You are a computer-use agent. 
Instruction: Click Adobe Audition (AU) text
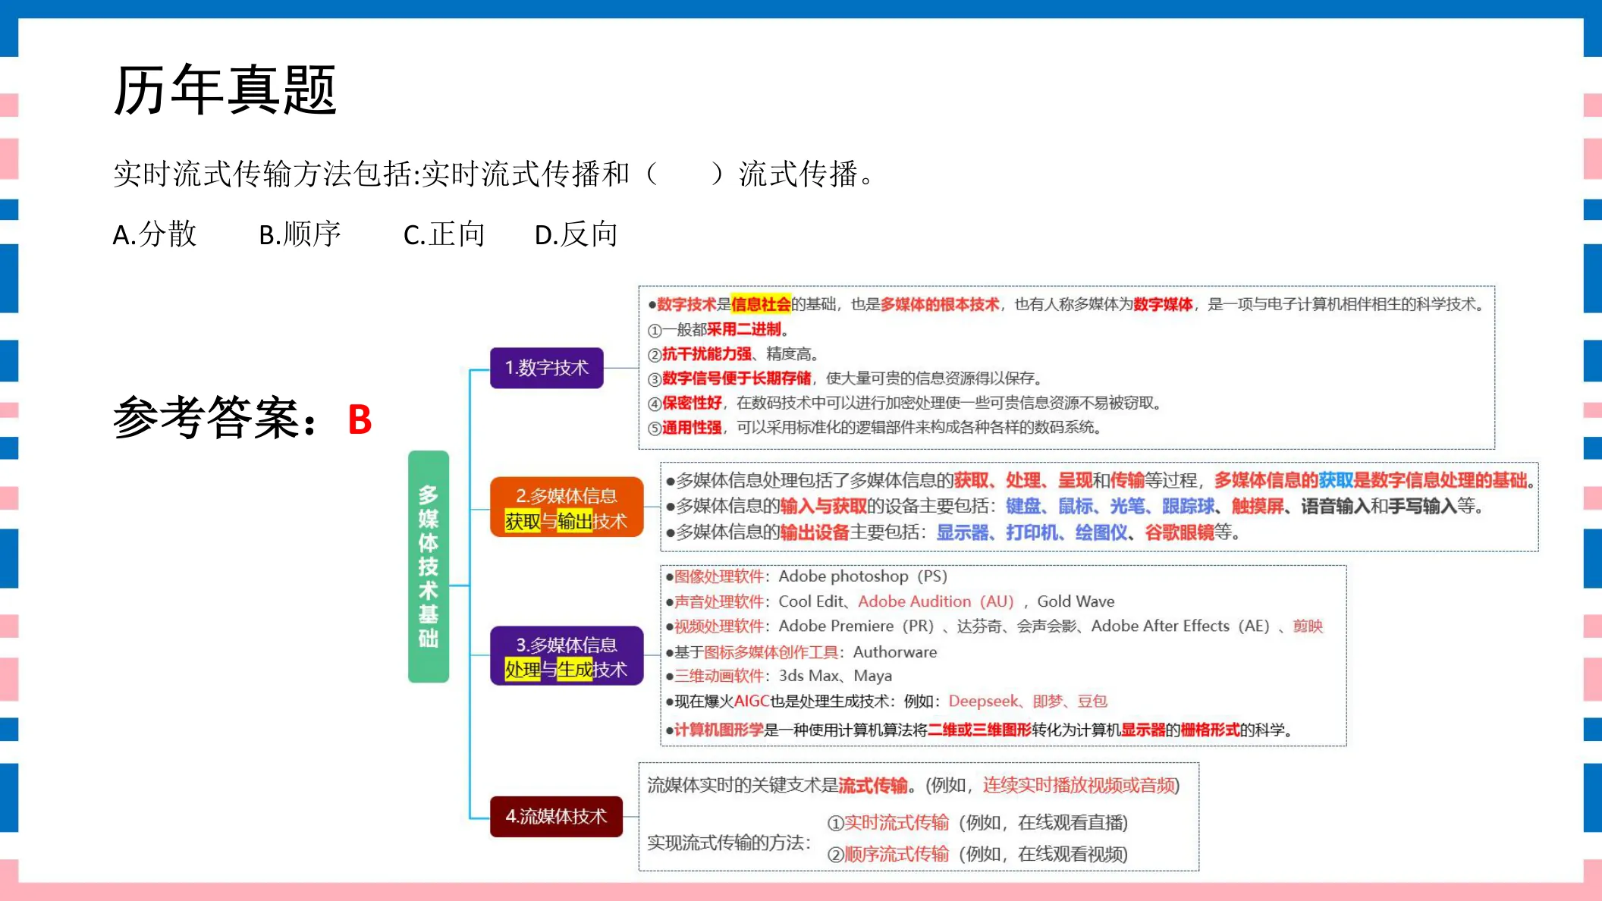pos(936,601)
